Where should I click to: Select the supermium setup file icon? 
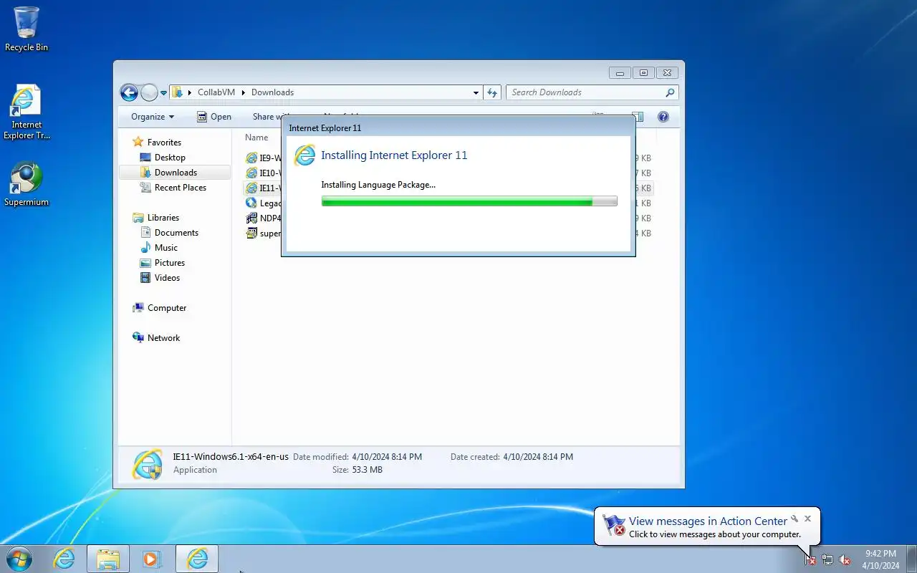(x=251, y=233)
